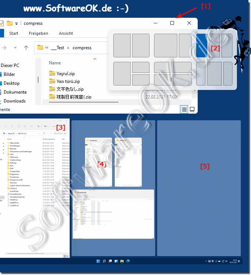This screenshot has width=251, height=275.
Task: Open Widgets from the taskbar
Action: [116, 261]
